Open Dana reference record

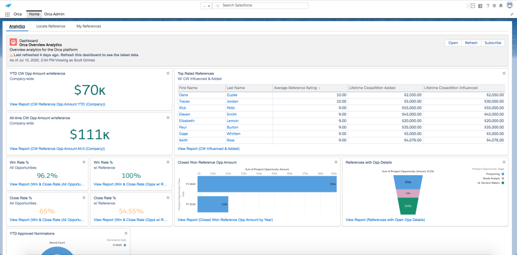click(183, 95)
